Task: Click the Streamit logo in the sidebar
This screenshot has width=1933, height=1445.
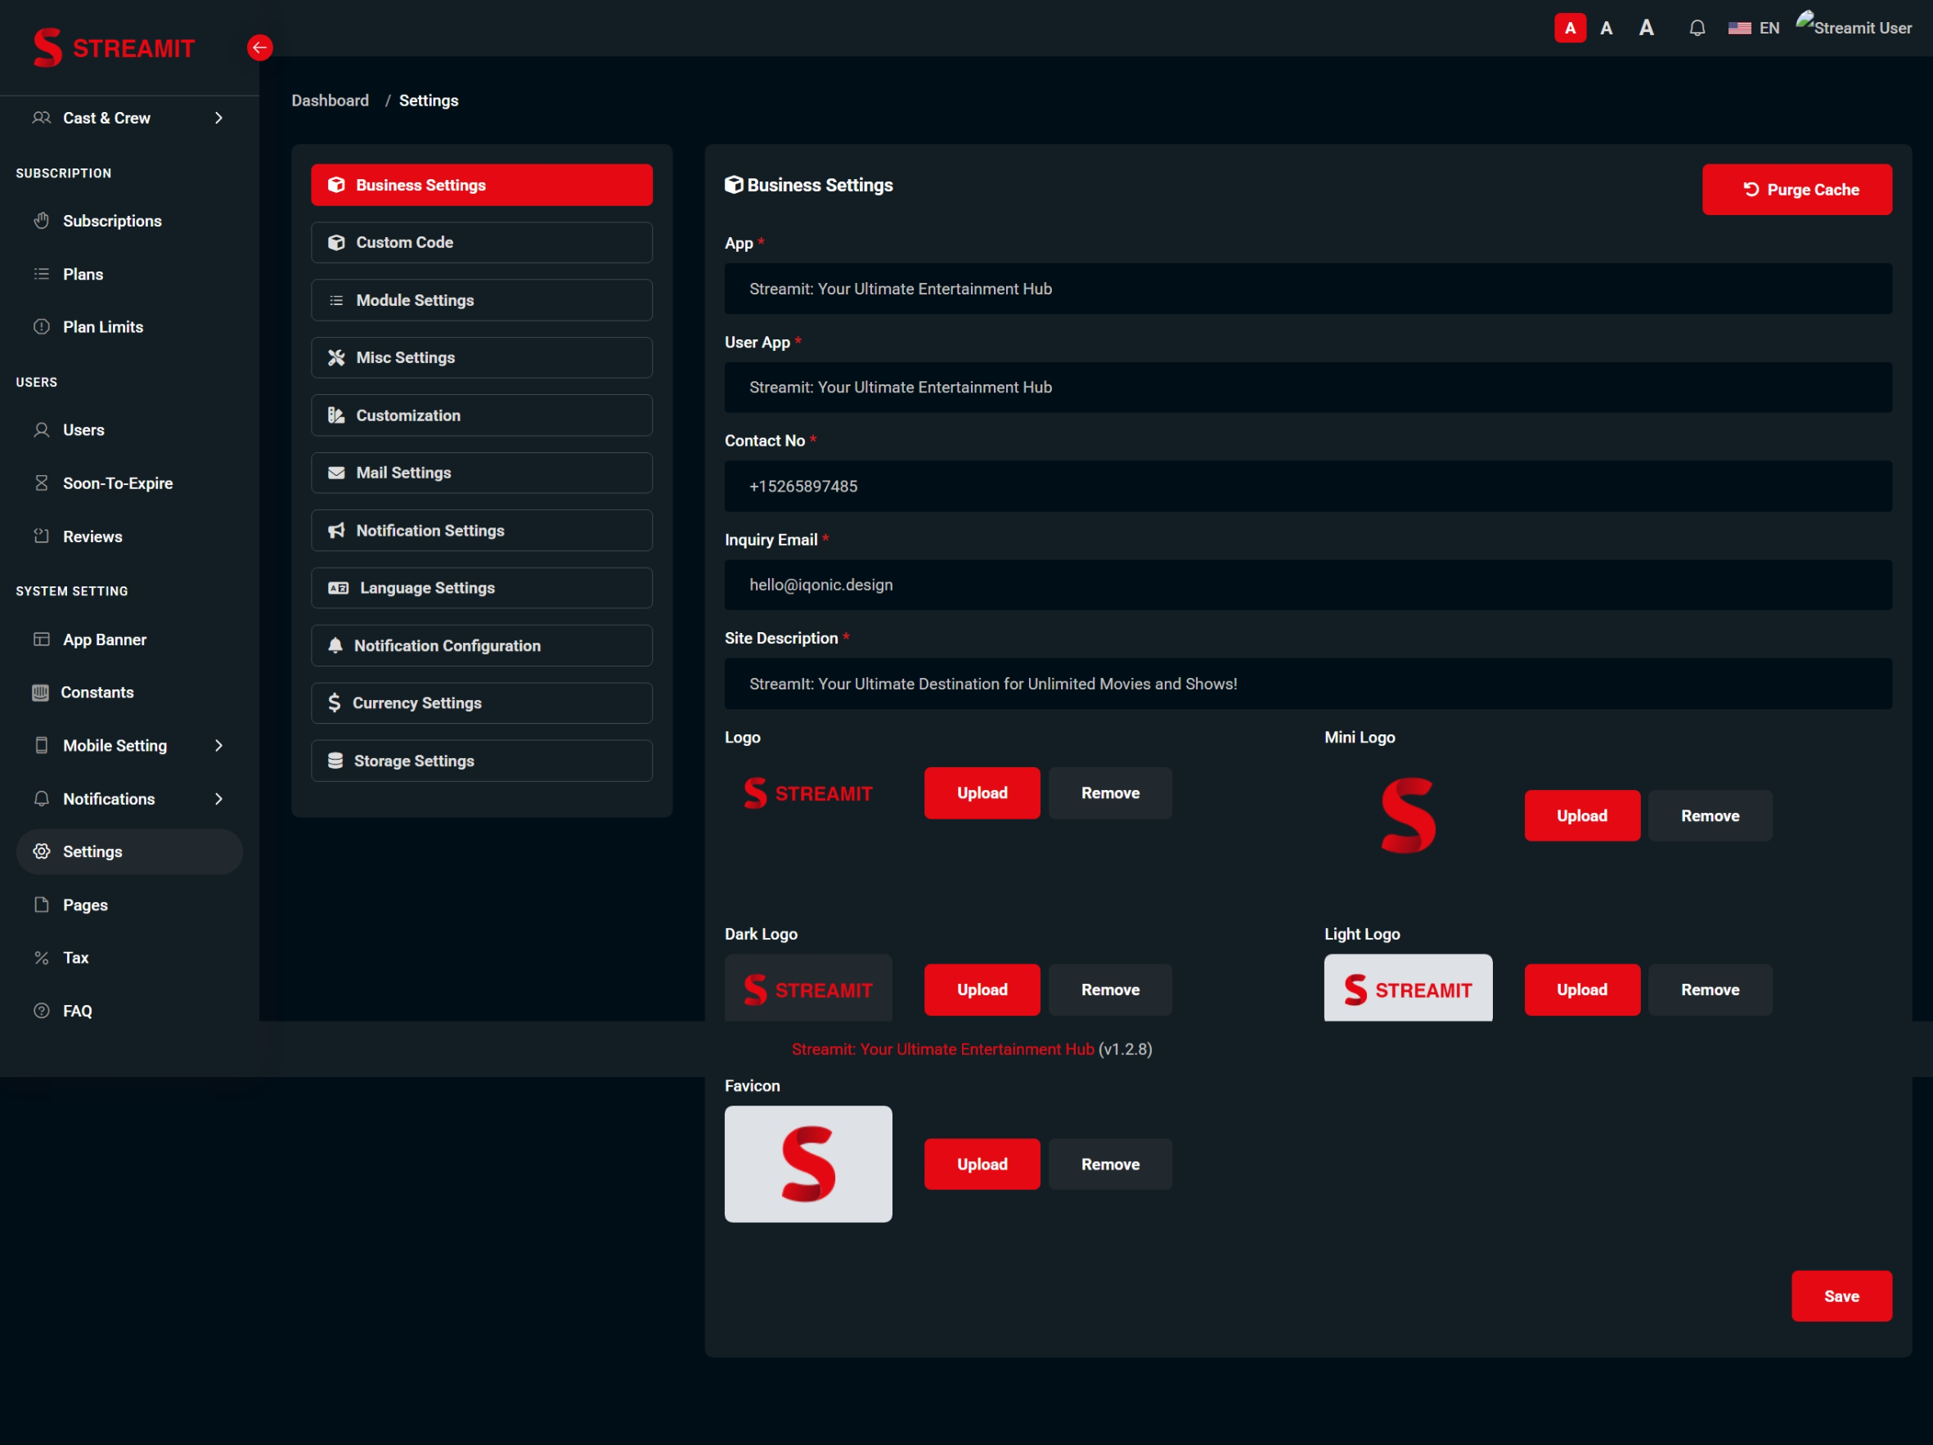Action: coord(114,47)
